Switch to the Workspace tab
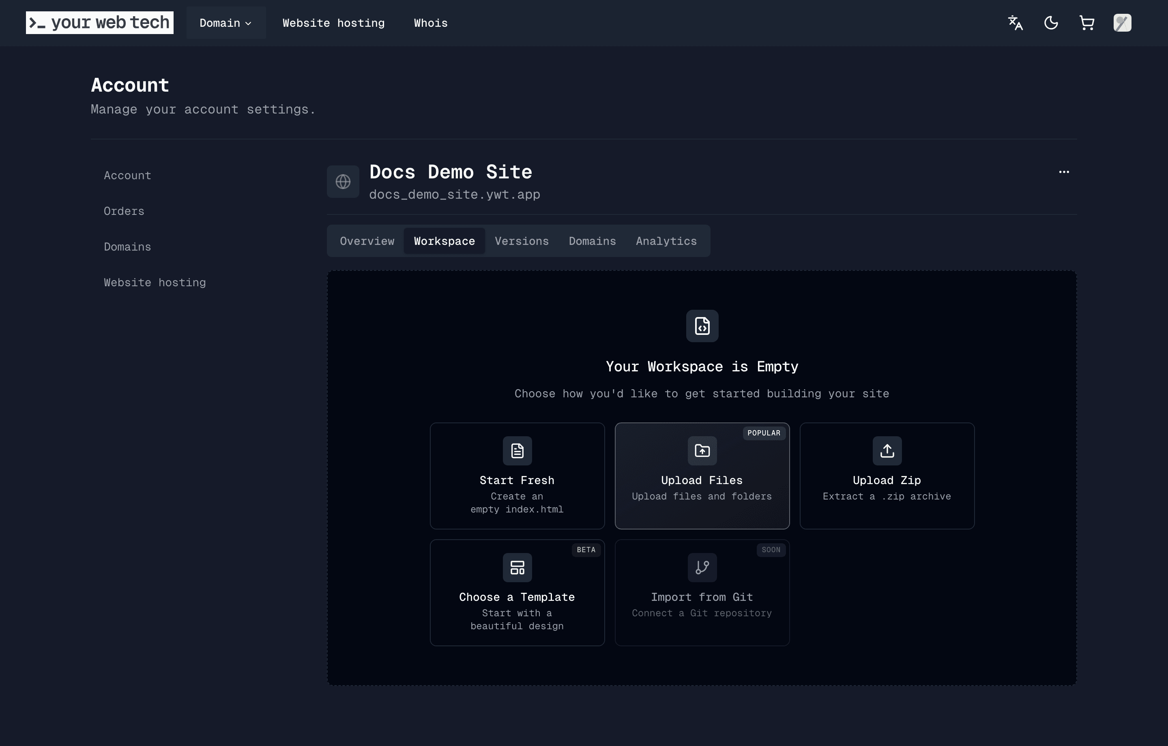The width and height of the screenshot is (1168, 746). (444, 241)
